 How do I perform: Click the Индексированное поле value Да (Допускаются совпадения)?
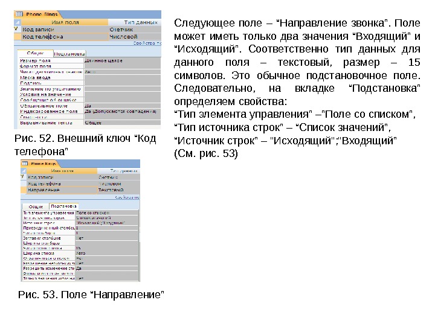pos(122,111)
